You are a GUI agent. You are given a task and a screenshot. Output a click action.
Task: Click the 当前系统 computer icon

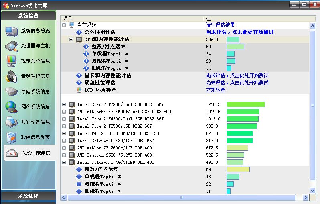tap(72, 25)
